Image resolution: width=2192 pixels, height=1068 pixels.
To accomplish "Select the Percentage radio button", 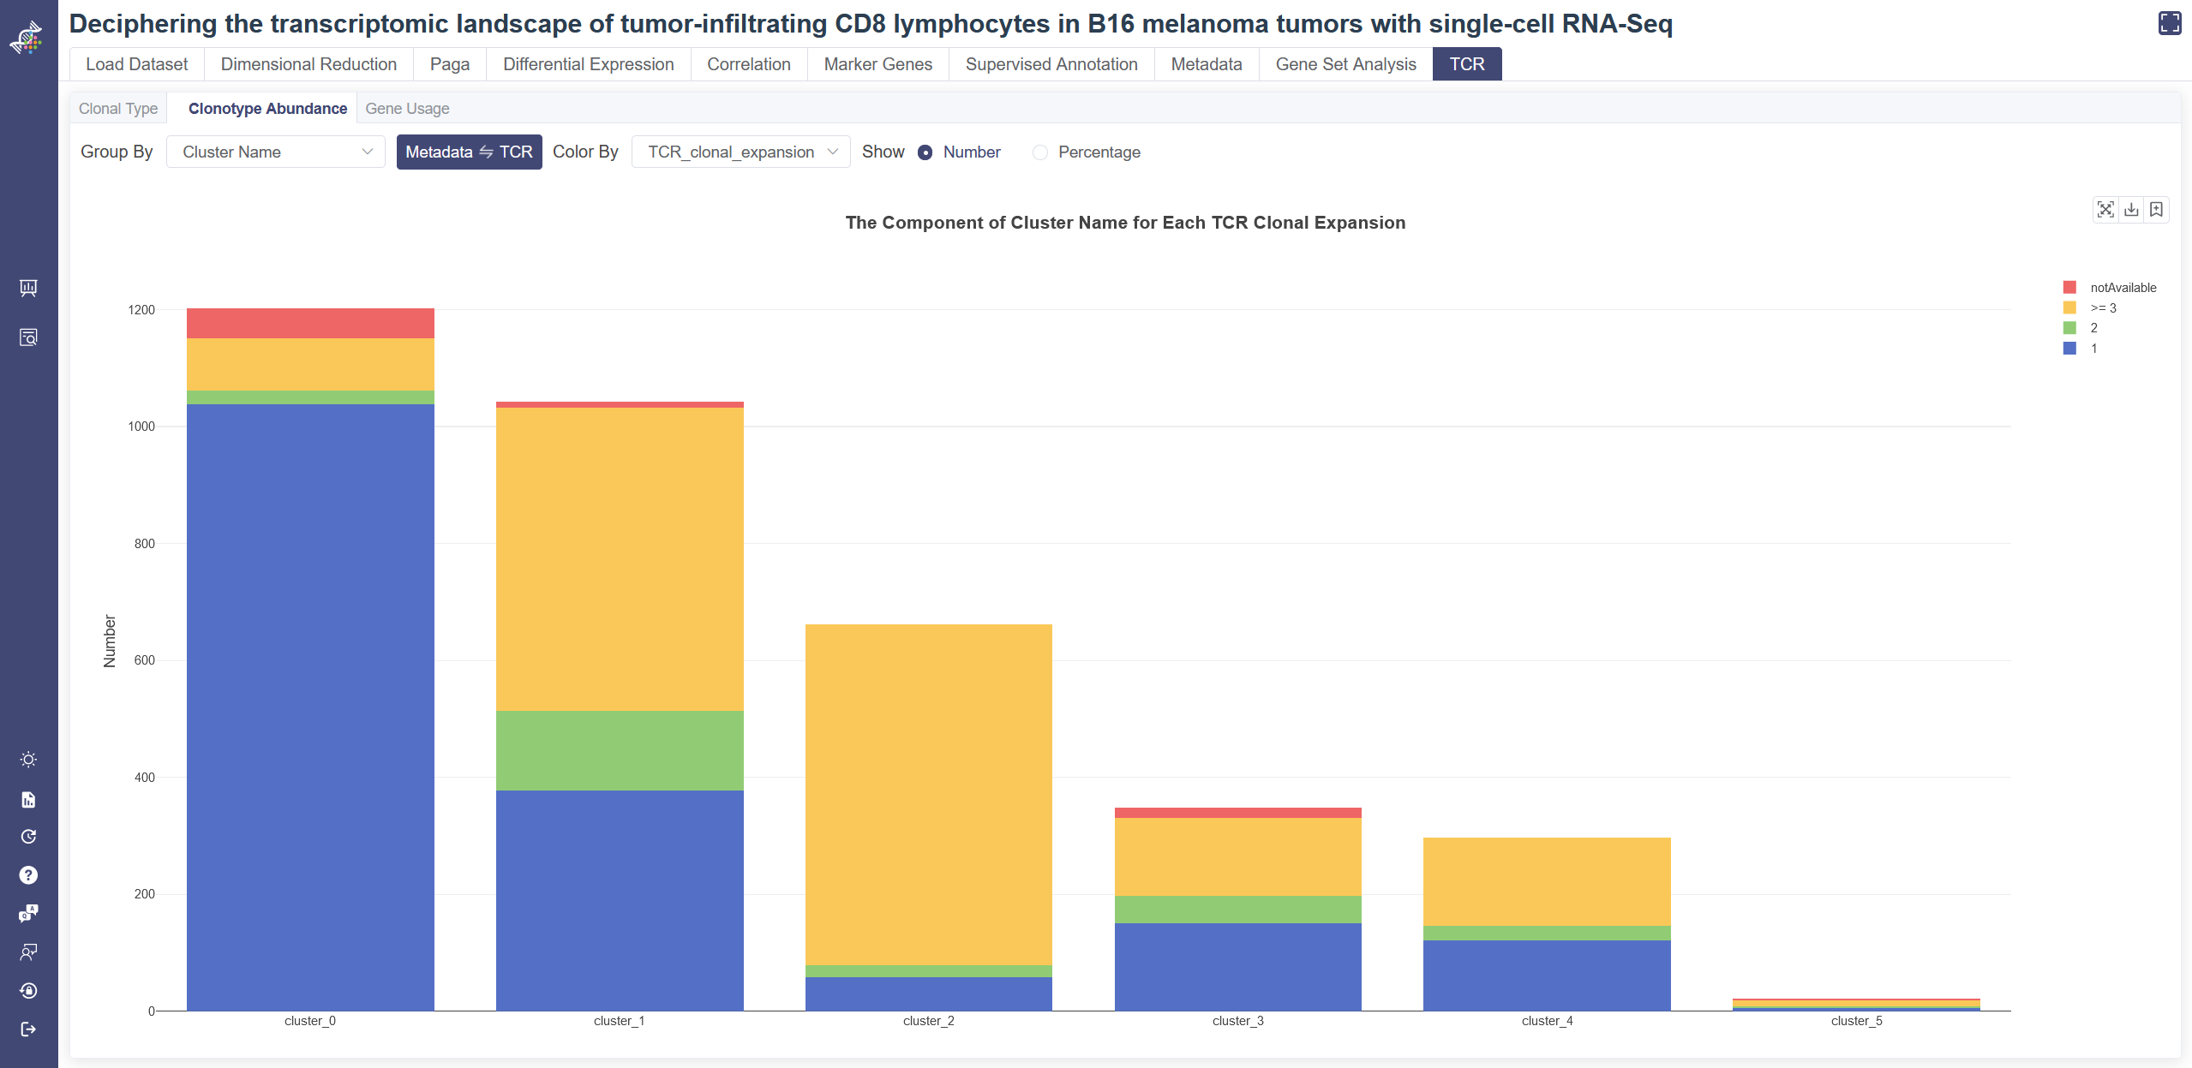I will (x=1039, y=152).
